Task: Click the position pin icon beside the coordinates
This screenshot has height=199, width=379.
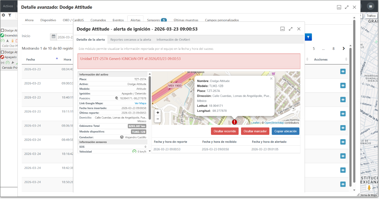Action: (x=117, y=98)
